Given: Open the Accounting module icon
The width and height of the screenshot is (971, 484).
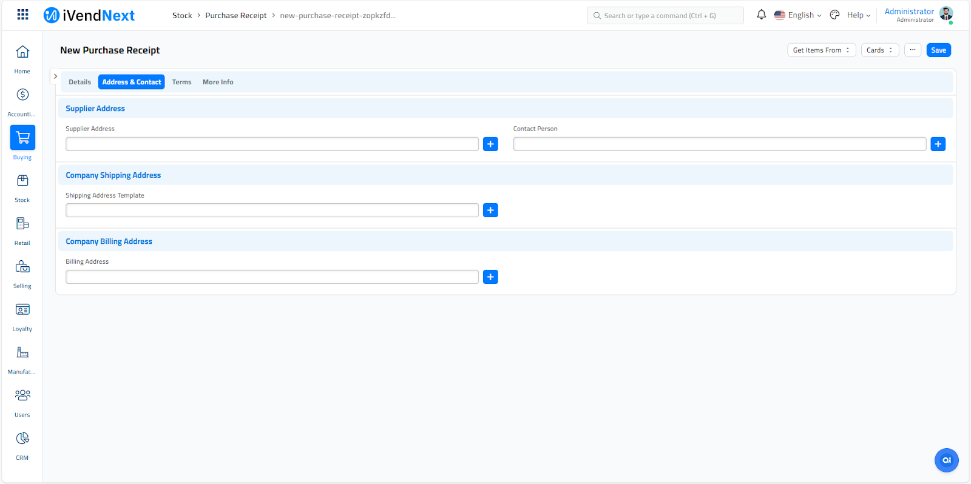Looking at the screenshot, I should [x=22, y=95].
